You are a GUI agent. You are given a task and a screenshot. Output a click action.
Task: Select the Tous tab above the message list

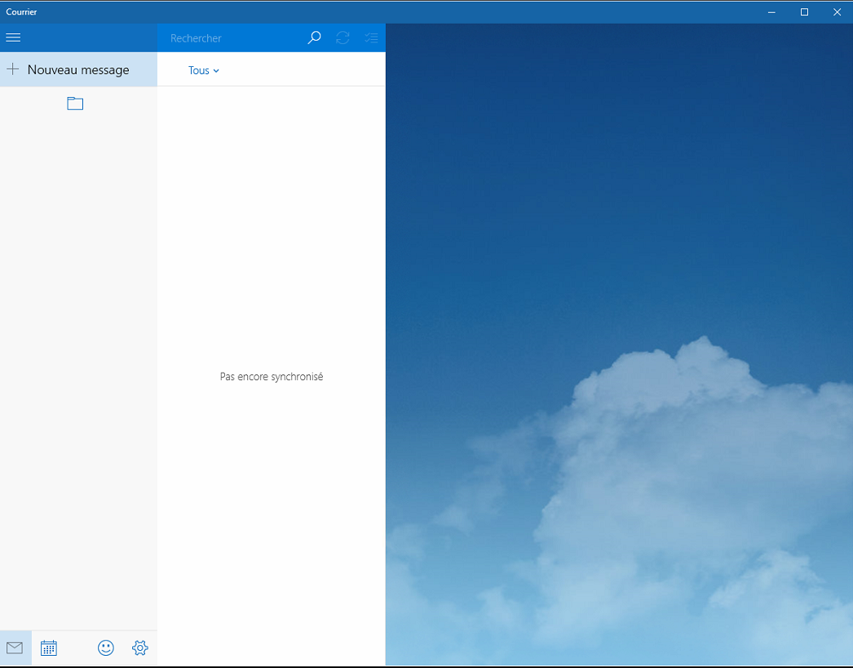pyautogui.click(x=198, y=70)
